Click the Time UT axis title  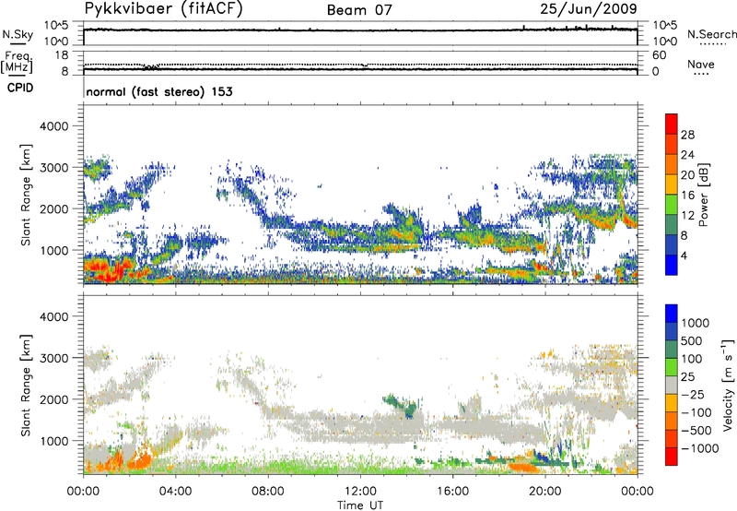pyautogui.click(x=360, y=505)
